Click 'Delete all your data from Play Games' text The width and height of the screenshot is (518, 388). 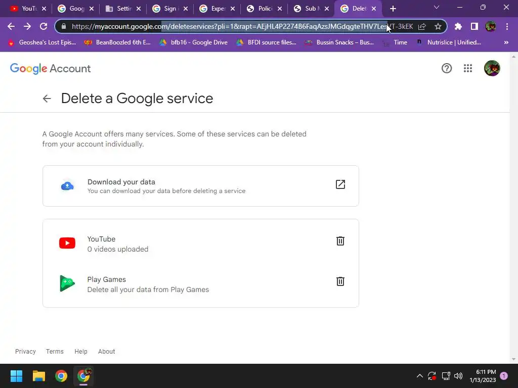point(148,289)
